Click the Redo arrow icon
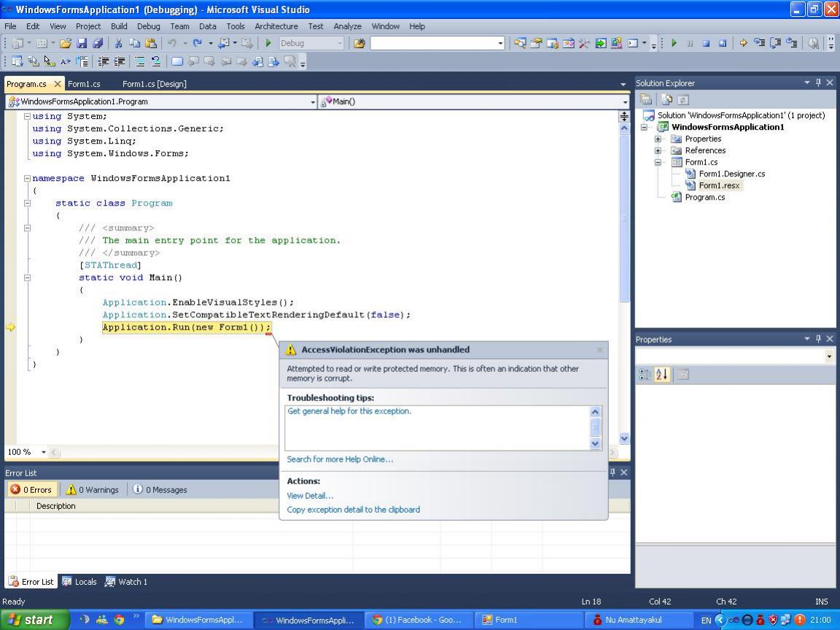840x630 pixels. 197,44
